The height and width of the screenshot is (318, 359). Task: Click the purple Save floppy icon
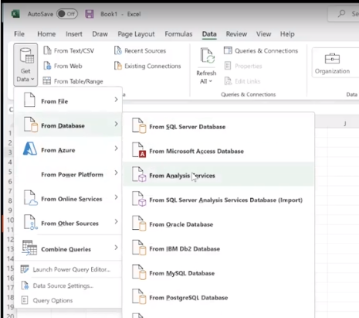[x=90, y=14]
